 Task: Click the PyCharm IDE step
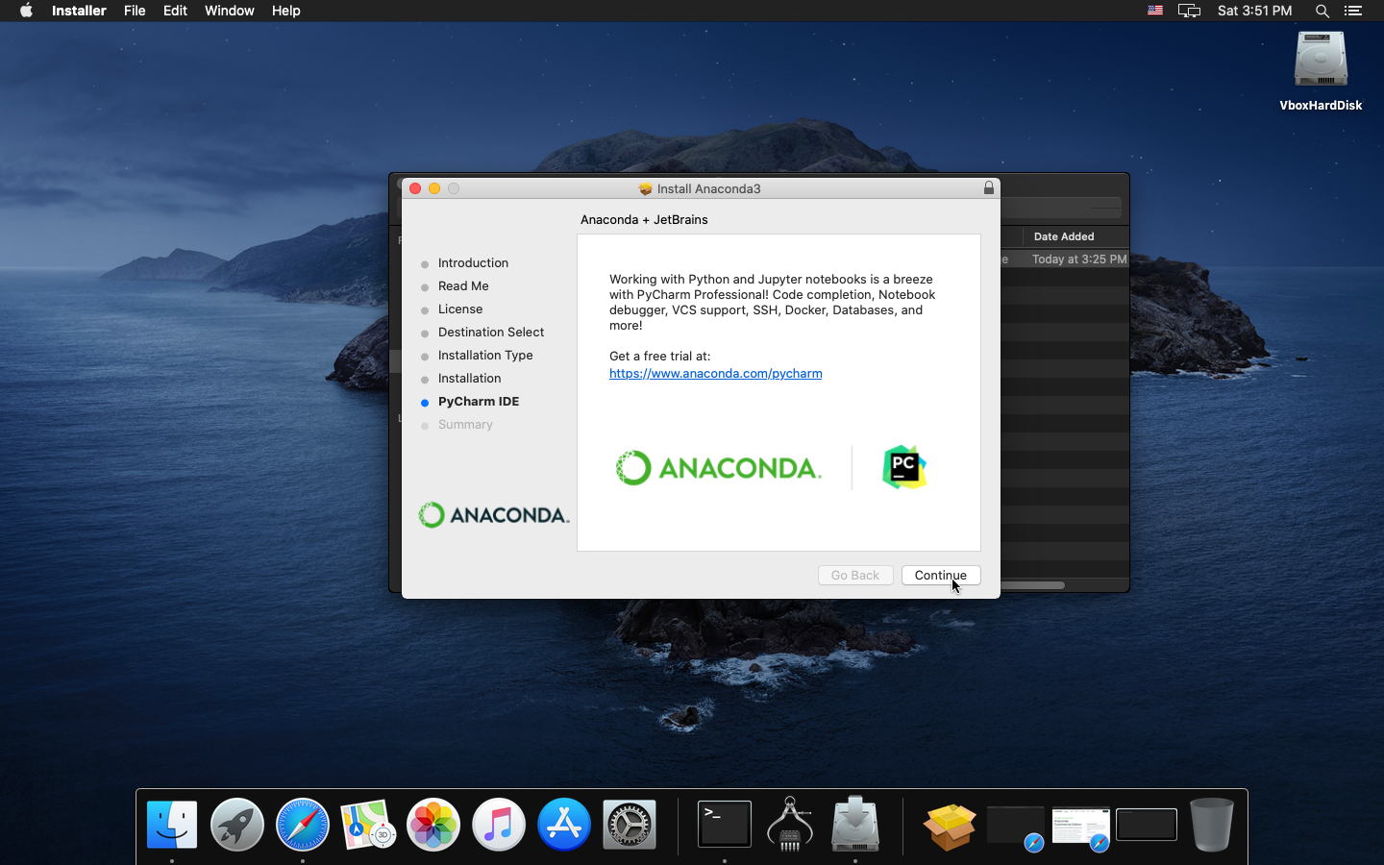click(x=479, y=401)
